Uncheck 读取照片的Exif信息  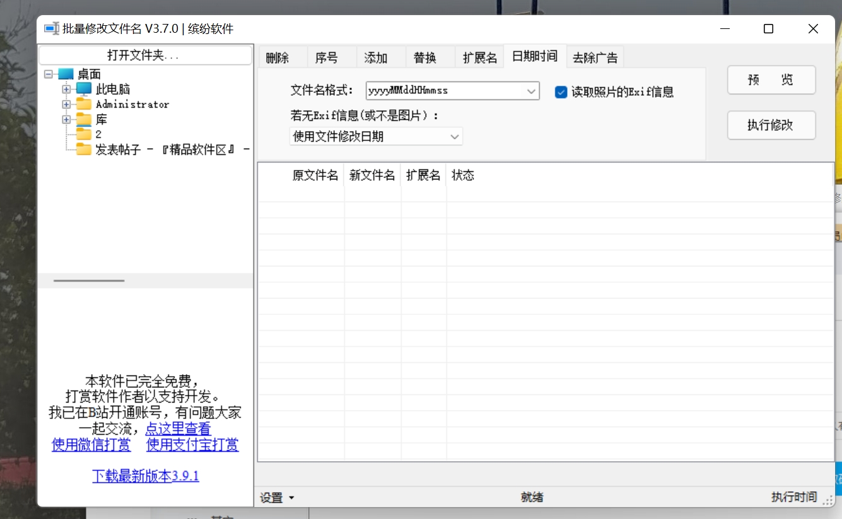(x=561, y=91)
